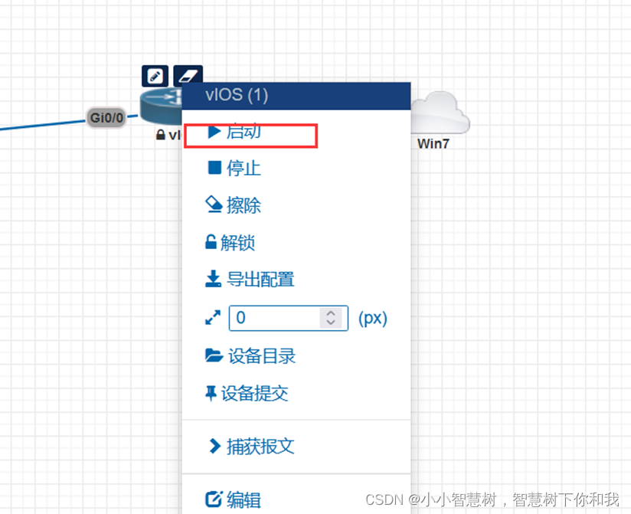Select 设备提交 device commit
Screen dimensions: 631x514
tap(247, 393)
